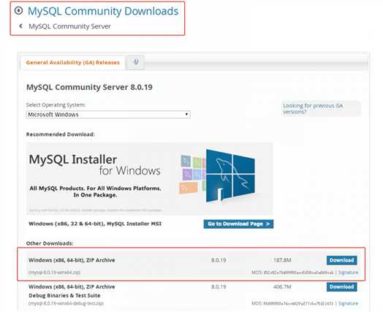Viewport: 383px width, 312px height.
Task: Click the download circle icon beside MySQL Community Downloads
Action: pos(18,11)
